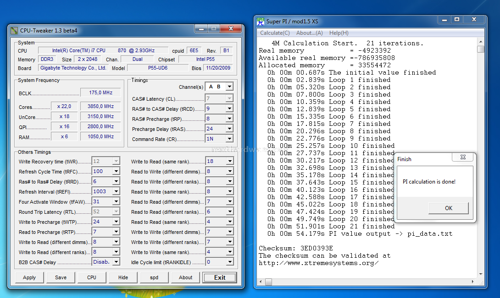Click the Exit button
Screen dimensions: 500x298
pyautogui.click(x=219, y=277)
